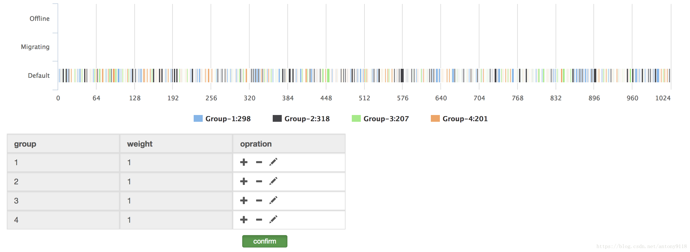This screenshot has height=252, width=690.
Task: Click the 896 x-axis tick label
Action: tap(594, 98)
